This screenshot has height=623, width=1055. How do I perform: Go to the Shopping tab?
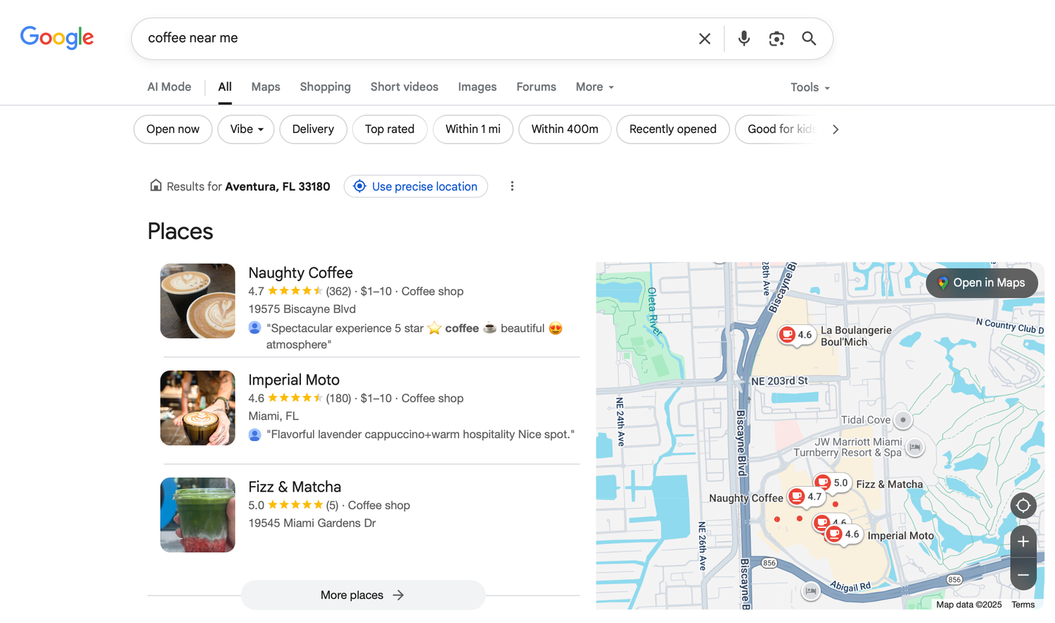325,87
